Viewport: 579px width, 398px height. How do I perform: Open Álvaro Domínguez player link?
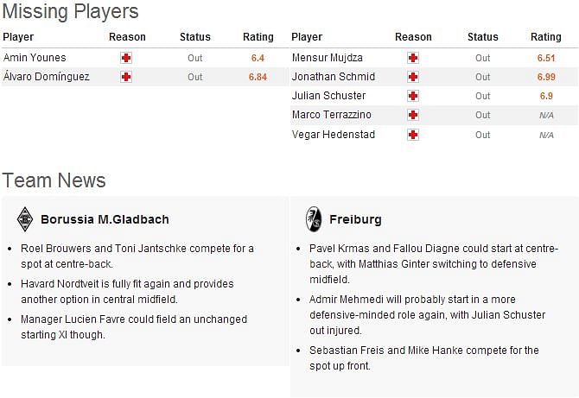coord(47,77)
